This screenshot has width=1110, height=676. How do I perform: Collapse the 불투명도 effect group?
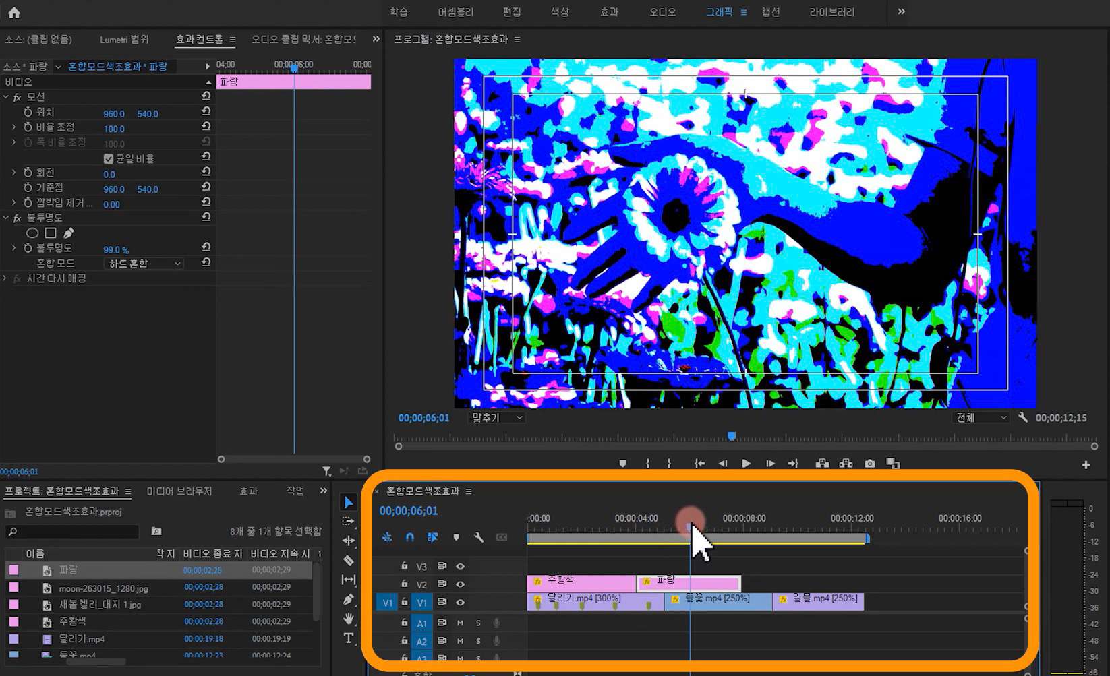tap(6, 218)
